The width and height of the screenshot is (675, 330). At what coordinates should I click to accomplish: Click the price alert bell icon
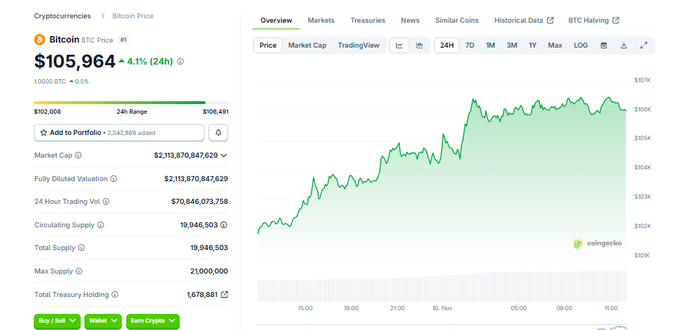pyautogui.click(x=218, y=133)
